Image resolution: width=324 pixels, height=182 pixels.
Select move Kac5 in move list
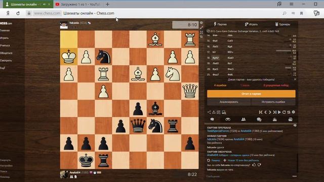tap(215, 69)
